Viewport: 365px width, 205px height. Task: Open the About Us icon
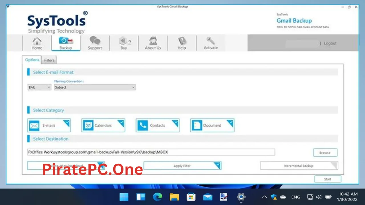[153, 43]
